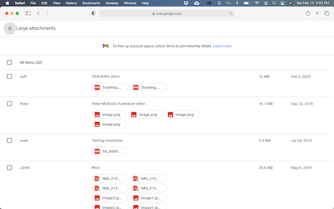This screenshot has width=334, height=209.
Task: Open second Tracking PDF attachment chip
Action: pyautogui.click(x=148, y=87)
